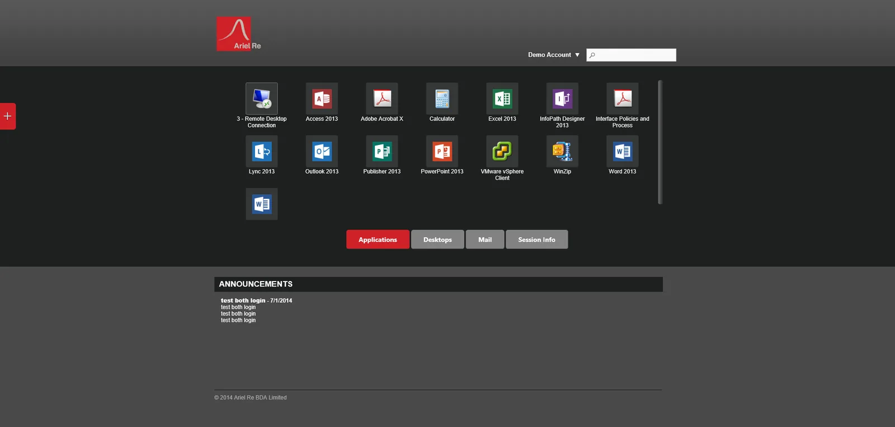
Task: Select the Applications tab
Action: point(378,240)
